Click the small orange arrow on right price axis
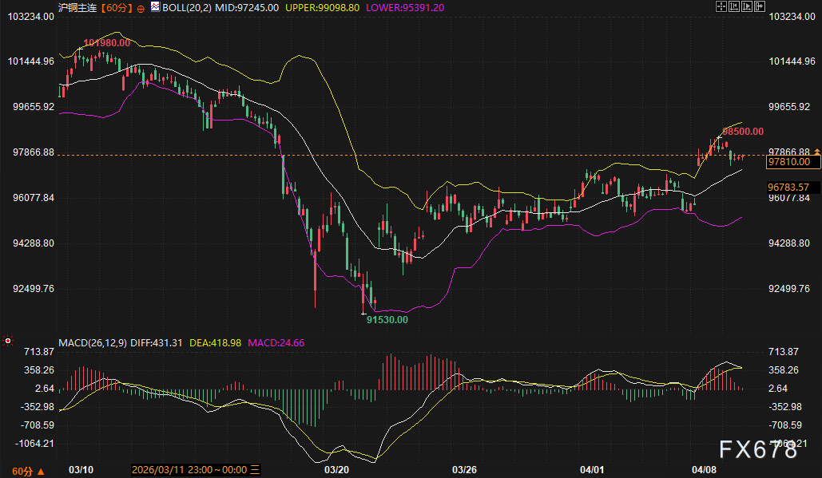822x478 pixels. point(817,152)
